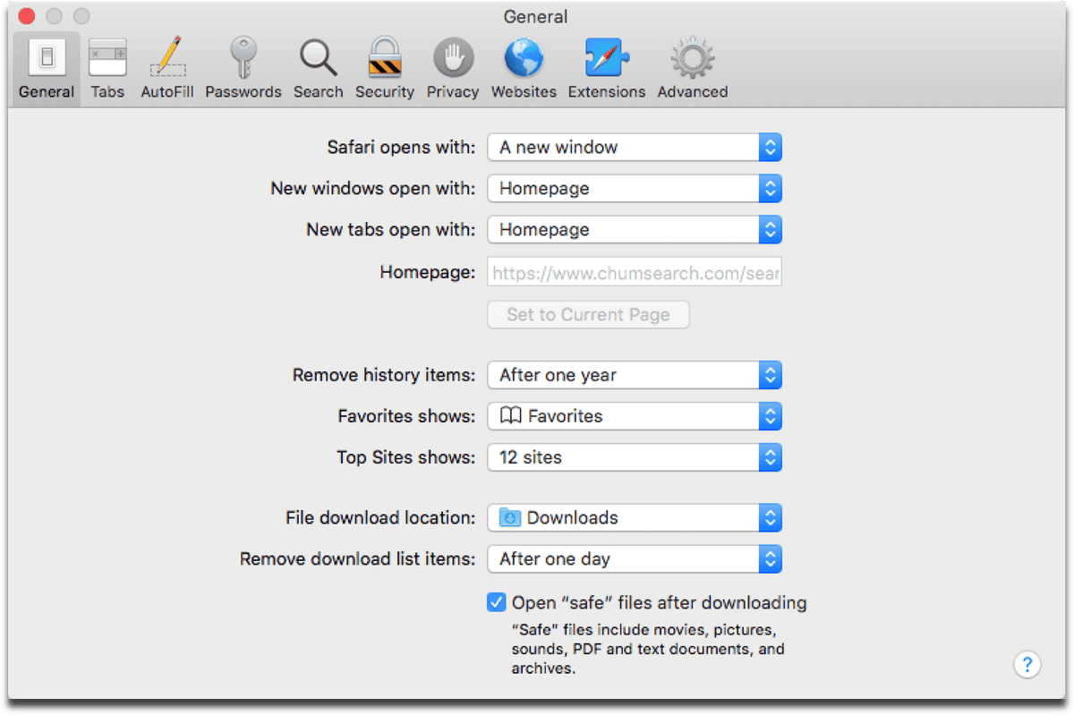This screenshot has height=715, width=1074.
Task: Click the help question mark button
Action: pos(1027,664)
